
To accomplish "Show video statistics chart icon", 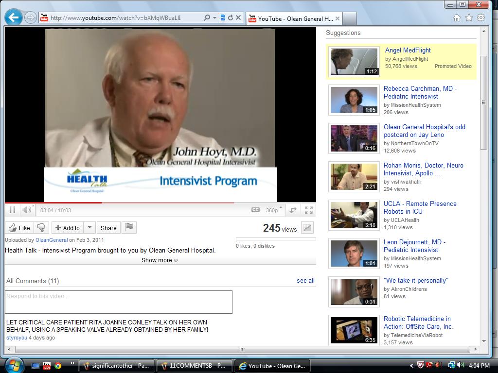I will [307, 227].
